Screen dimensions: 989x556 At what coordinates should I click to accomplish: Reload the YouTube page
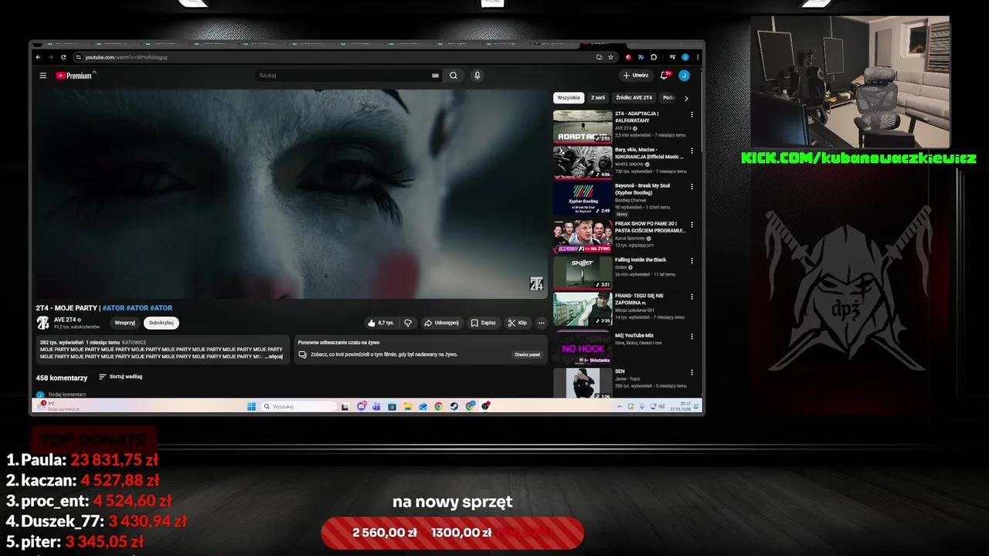pos(63,57)
